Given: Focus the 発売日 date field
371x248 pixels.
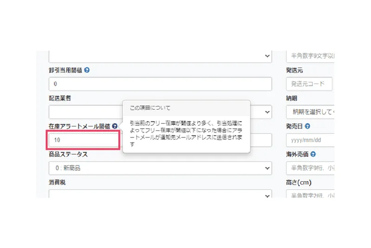Looking at the screenshot, I should 310,140.
